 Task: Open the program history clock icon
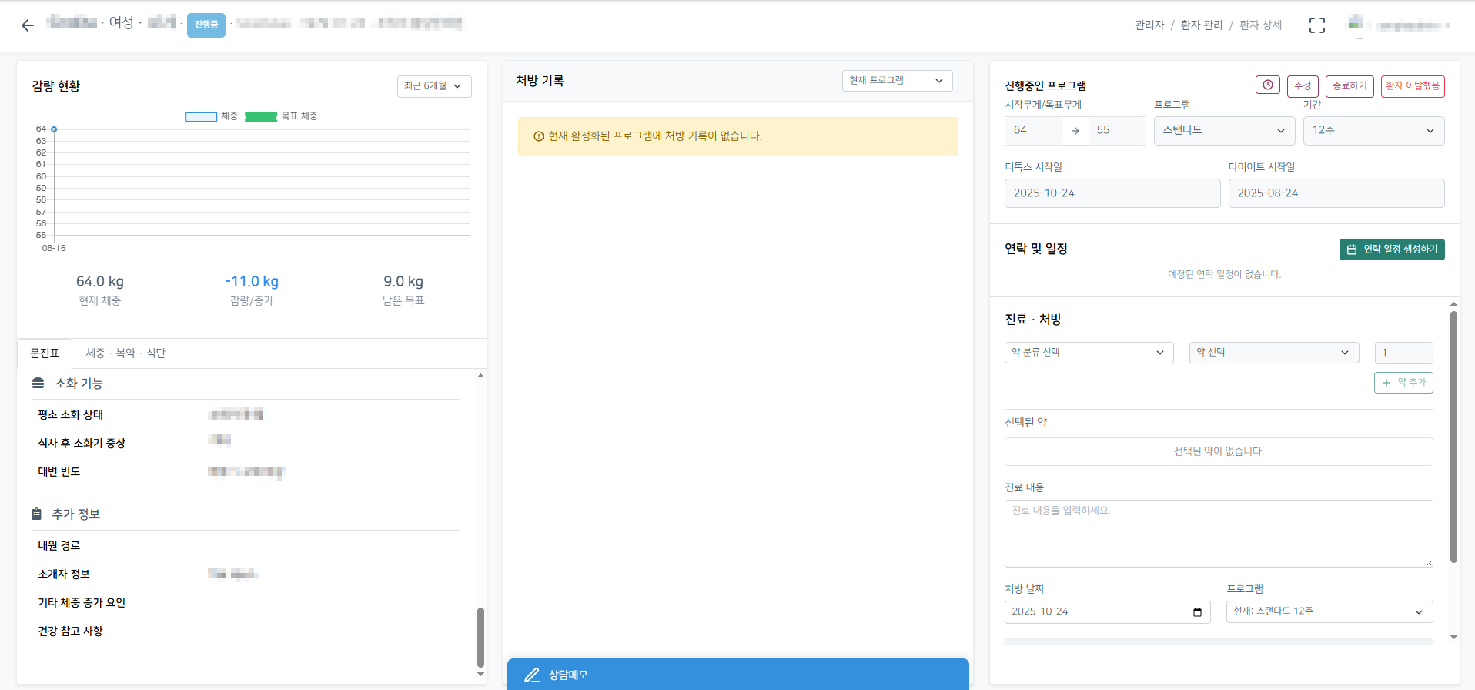tap(1267, 85)
